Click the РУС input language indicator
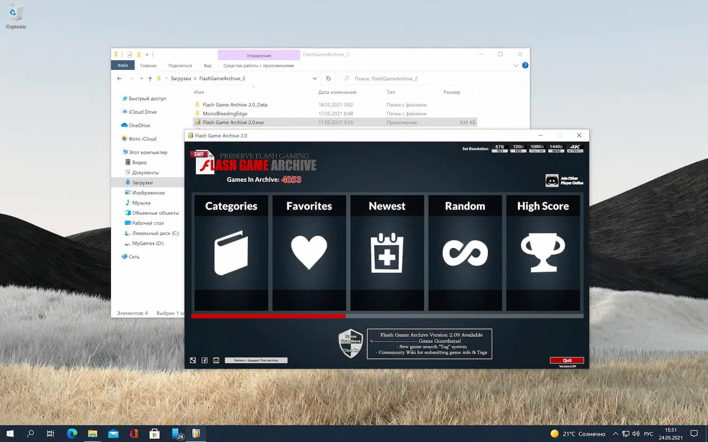The height and width of the screenshot is (442, 708). (649, 434)
